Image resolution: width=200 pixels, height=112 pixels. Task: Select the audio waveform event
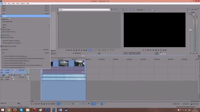pyautogui.click(x=63, y=77)
